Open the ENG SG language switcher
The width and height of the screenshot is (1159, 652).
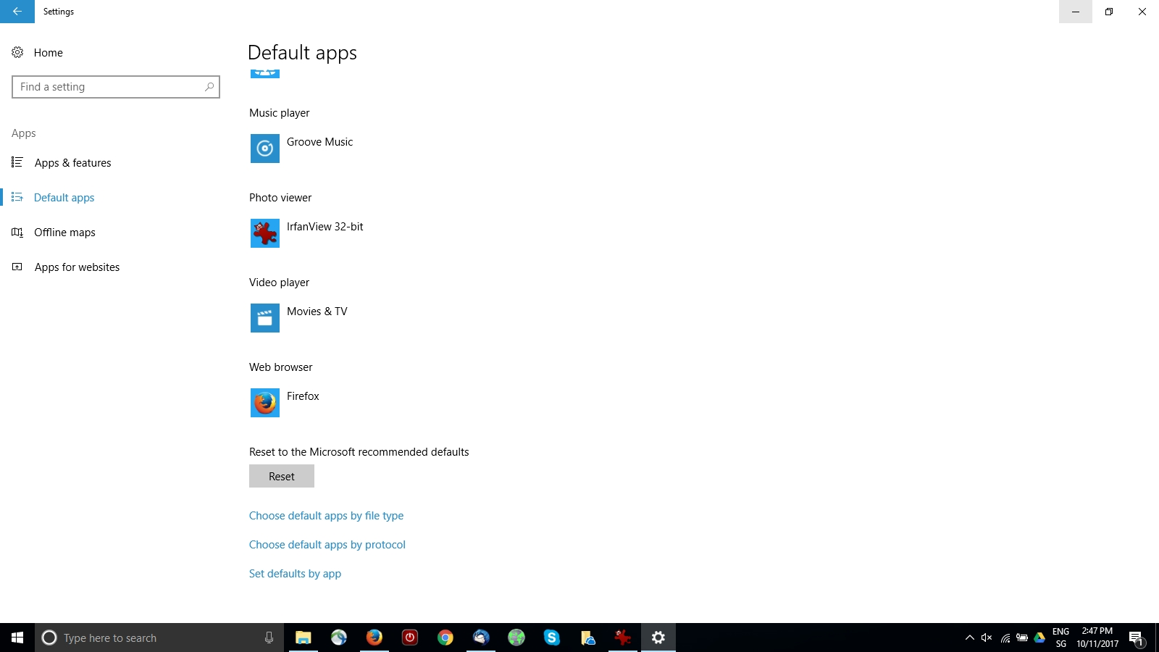tap(1061, 638)
